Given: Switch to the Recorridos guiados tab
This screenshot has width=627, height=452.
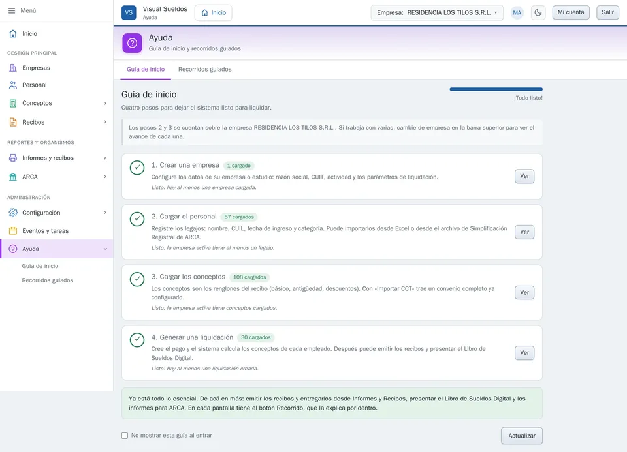Looking at the screenshot, I should tap(204, 70).
